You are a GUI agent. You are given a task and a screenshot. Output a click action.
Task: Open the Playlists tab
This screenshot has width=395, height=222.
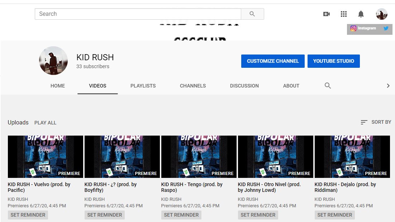[x=143, y=86]
